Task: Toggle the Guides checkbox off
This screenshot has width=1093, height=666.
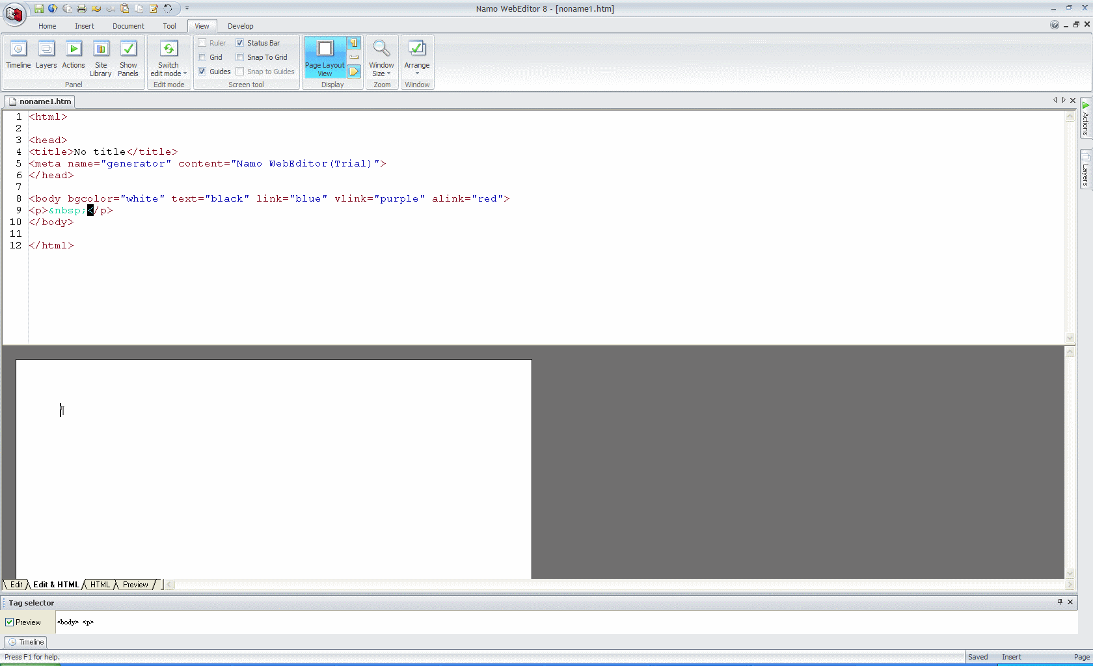Action: [202, 72]
